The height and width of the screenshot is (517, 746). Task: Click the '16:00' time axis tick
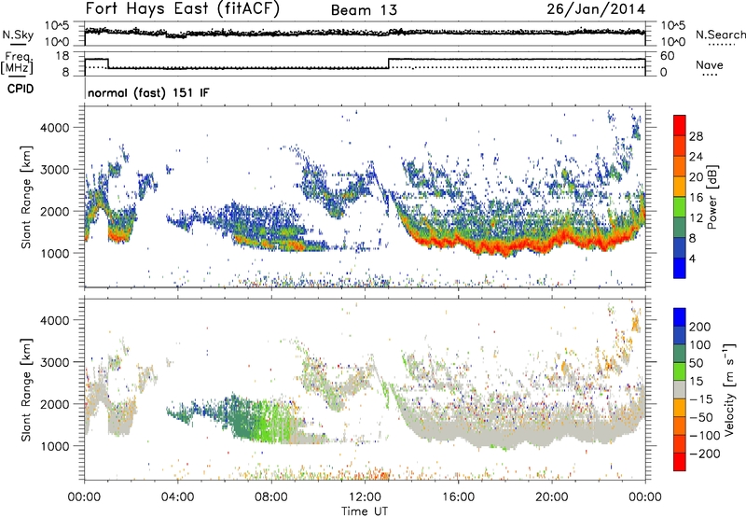(458, 496)
